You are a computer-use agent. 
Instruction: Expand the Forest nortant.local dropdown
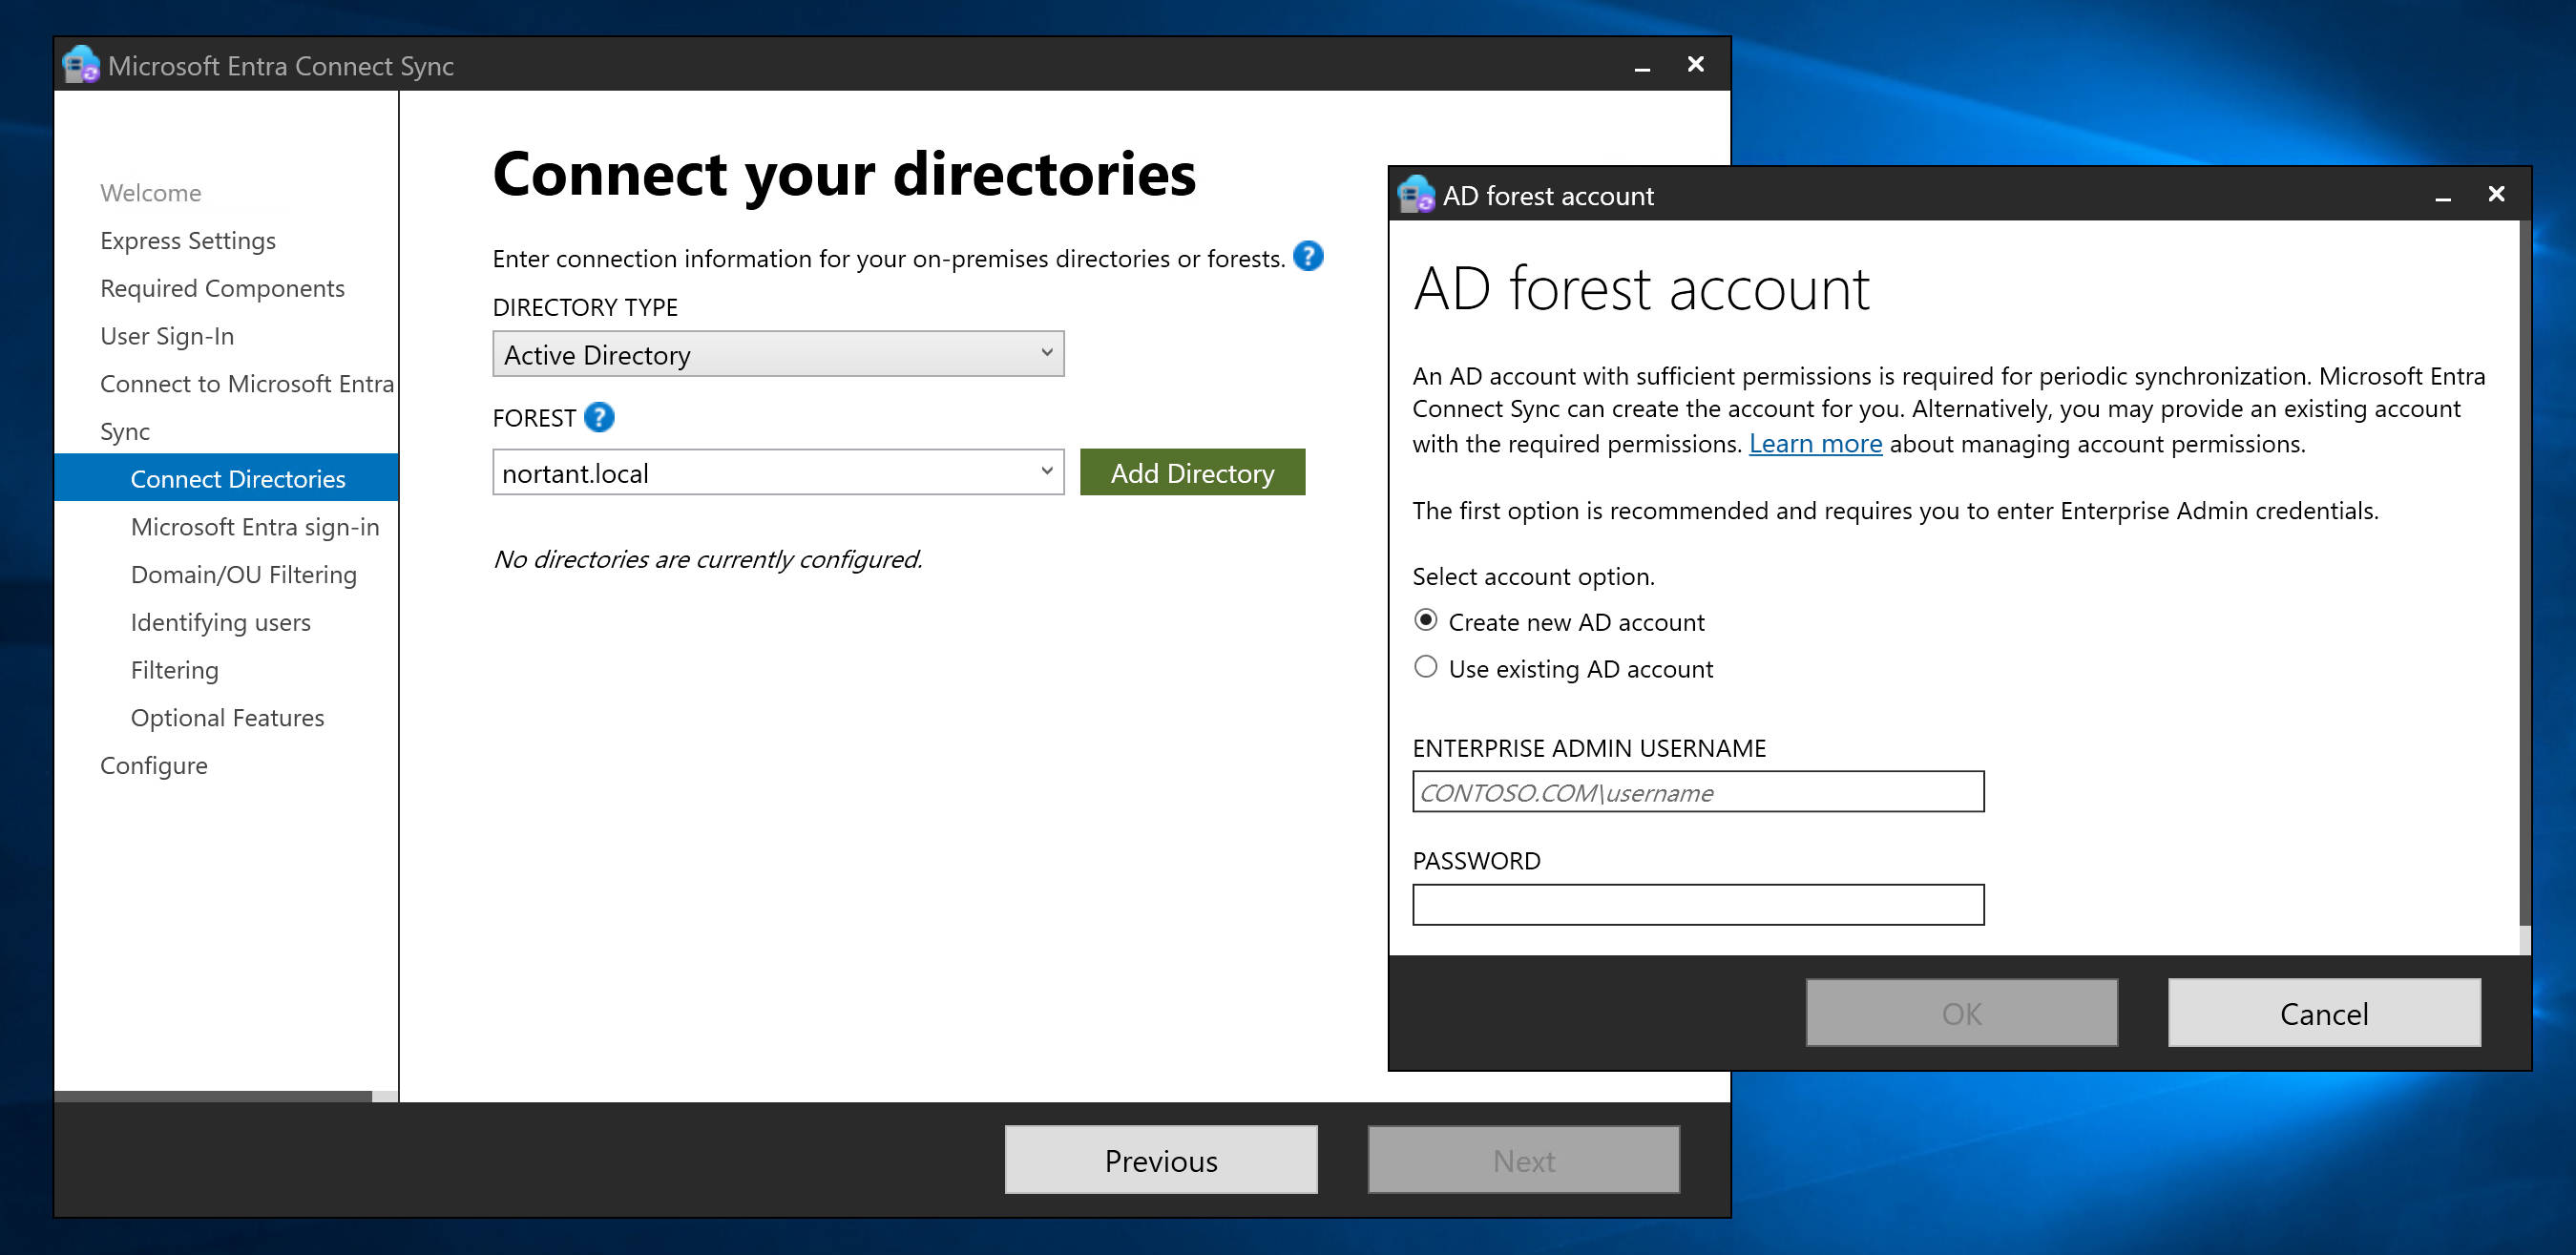[x=1046, y=471]
